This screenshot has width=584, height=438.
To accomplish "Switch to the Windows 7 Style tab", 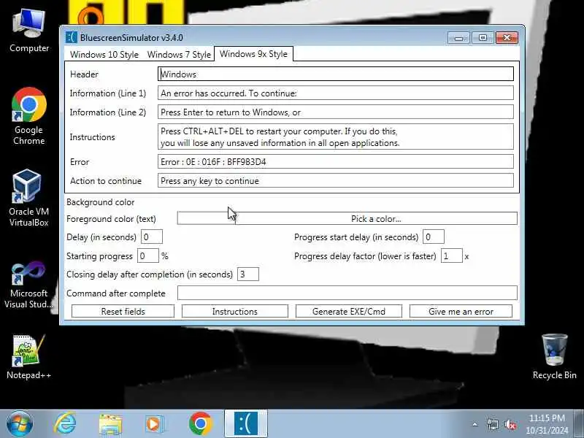I will [x=179, y=54].
